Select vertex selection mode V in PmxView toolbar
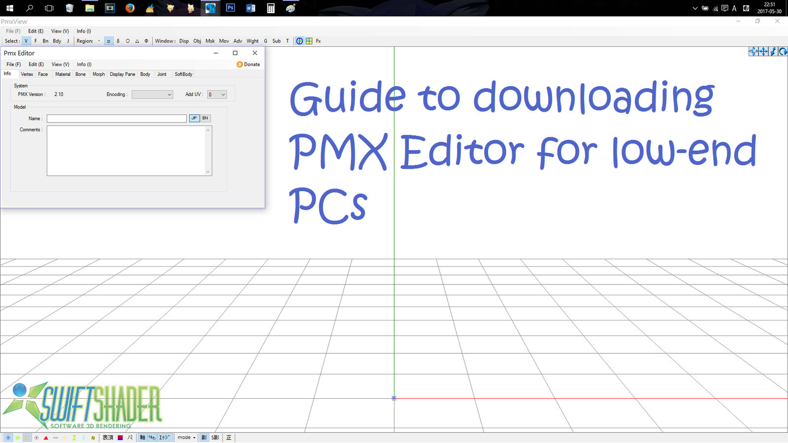This screenshot has width=788, height=443. click(26, 41)
